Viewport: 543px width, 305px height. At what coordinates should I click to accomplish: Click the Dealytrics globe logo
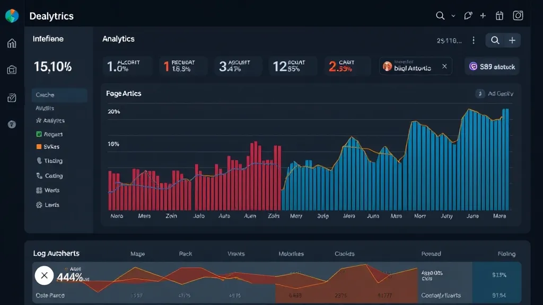coord(12,15)
